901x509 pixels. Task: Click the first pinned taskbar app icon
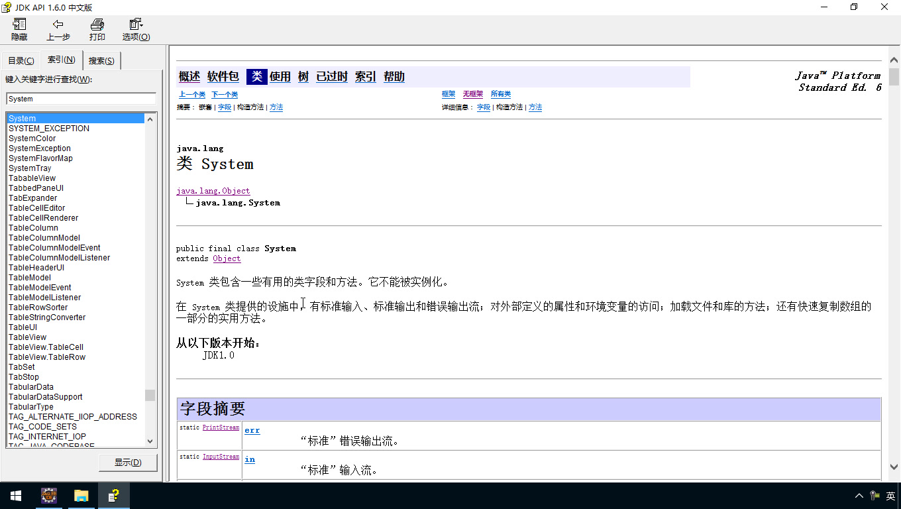point(49,496)
